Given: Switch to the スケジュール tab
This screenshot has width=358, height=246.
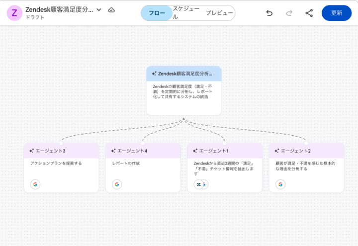Looking at the screenshot, I should click(x=187, y=13).
